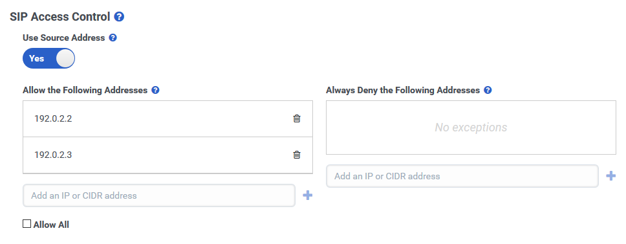The image size is (626, 244).
Task: Focus the deny list IP or CIDR field
Action: pyautogui.click(x=462, y=176)
